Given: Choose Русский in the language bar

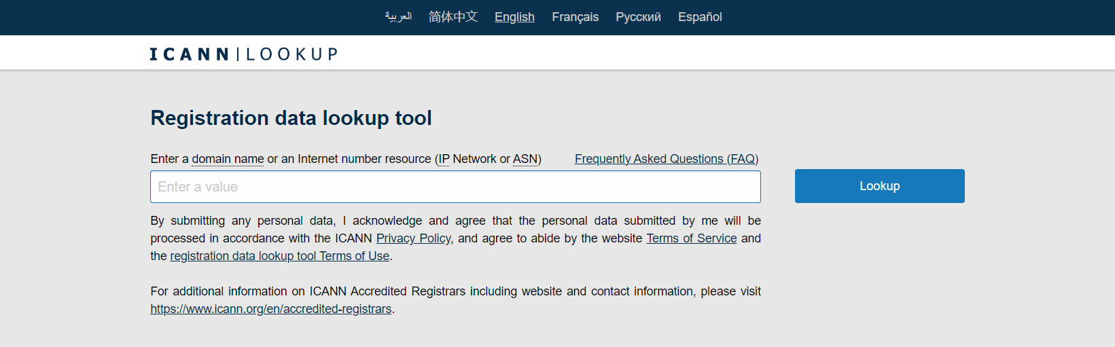Looking at the screenshot, I should (x=638, y=17).
